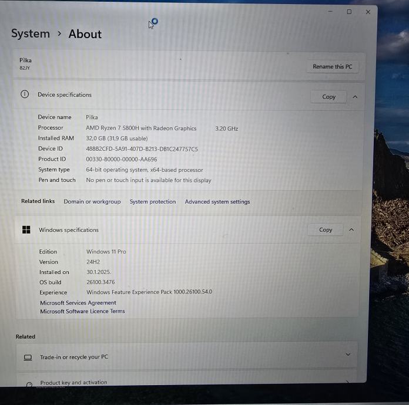Open the Domain or workgroup link
Viewport: 409px width, 405px height.
pyautogui.click(x=92, y=201)
